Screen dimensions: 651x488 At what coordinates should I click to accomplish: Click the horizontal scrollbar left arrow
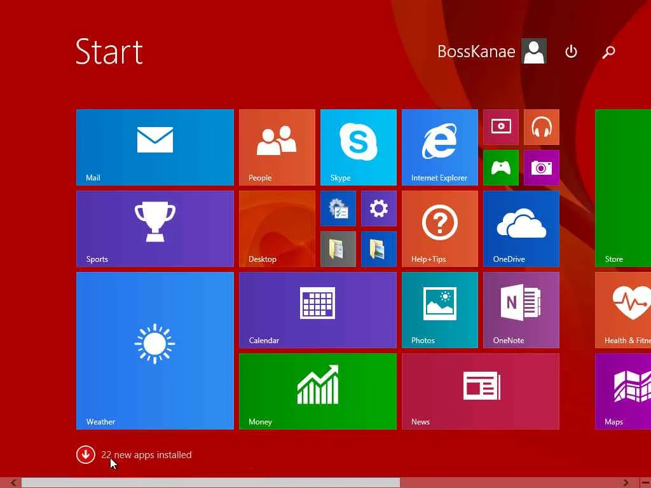pyautogui.click(x=13, y=483)
